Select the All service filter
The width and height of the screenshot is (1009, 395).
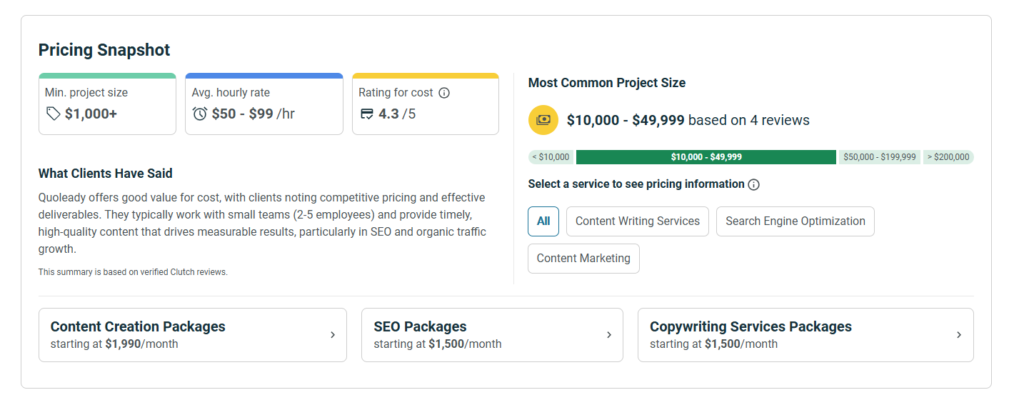pyautogui.click(x=543, y=221)
